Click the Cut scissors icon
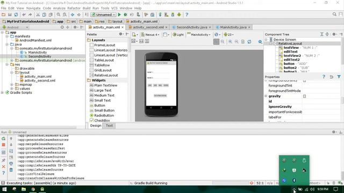344x193 pixels. point(38,14)
